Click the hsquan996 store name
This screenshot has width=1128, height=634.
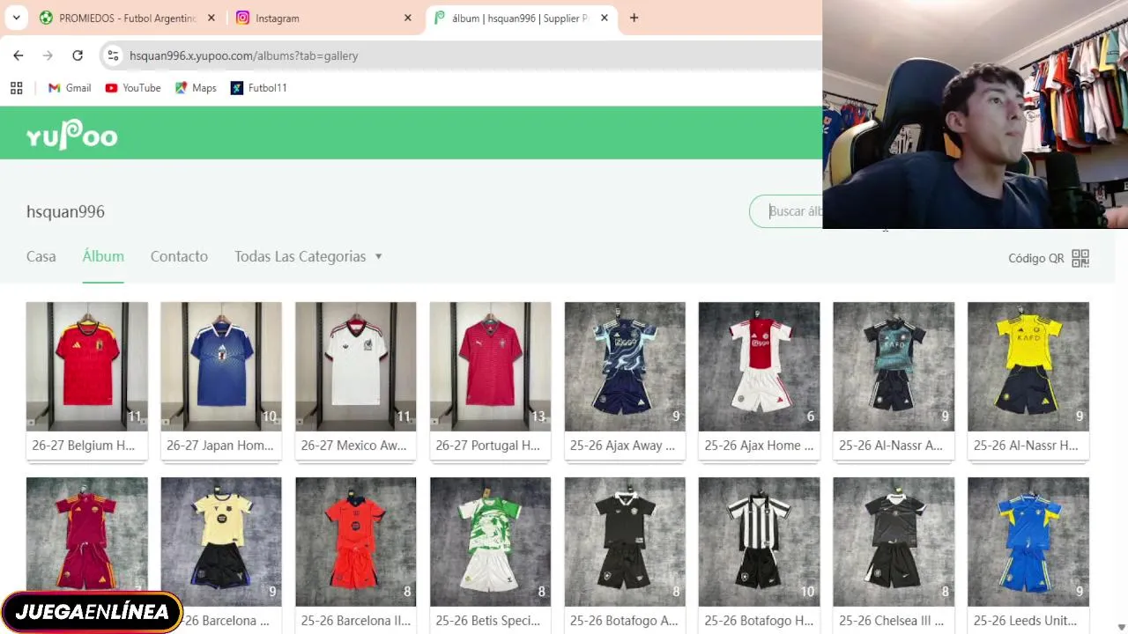(65, 211)
